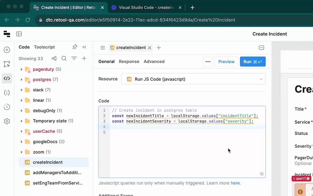Minimize the query editor panel
This screenshot has height=196, width=313.
(261, 48)
